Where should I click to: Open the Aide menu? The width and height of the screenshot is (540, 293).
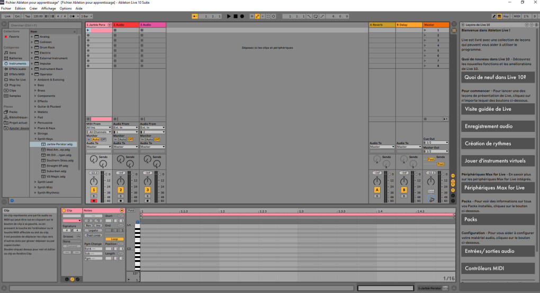pyautogui.click(x=79, y=8)
